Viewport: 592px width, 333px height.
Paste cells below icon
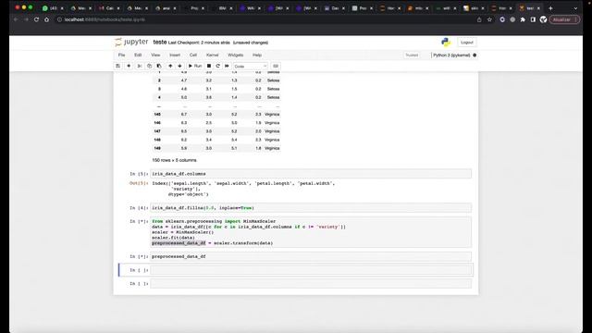(159, 66)
